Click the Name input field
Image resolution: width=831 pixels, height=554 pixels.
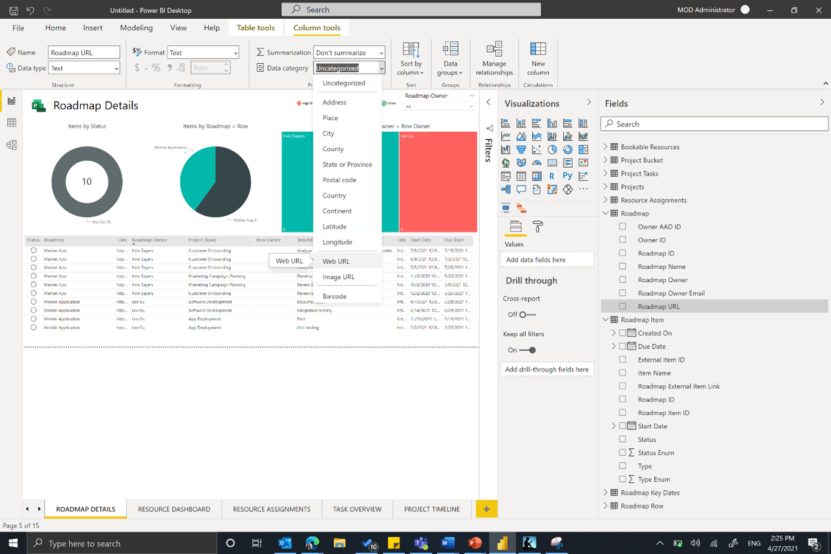tap(84, 52)
